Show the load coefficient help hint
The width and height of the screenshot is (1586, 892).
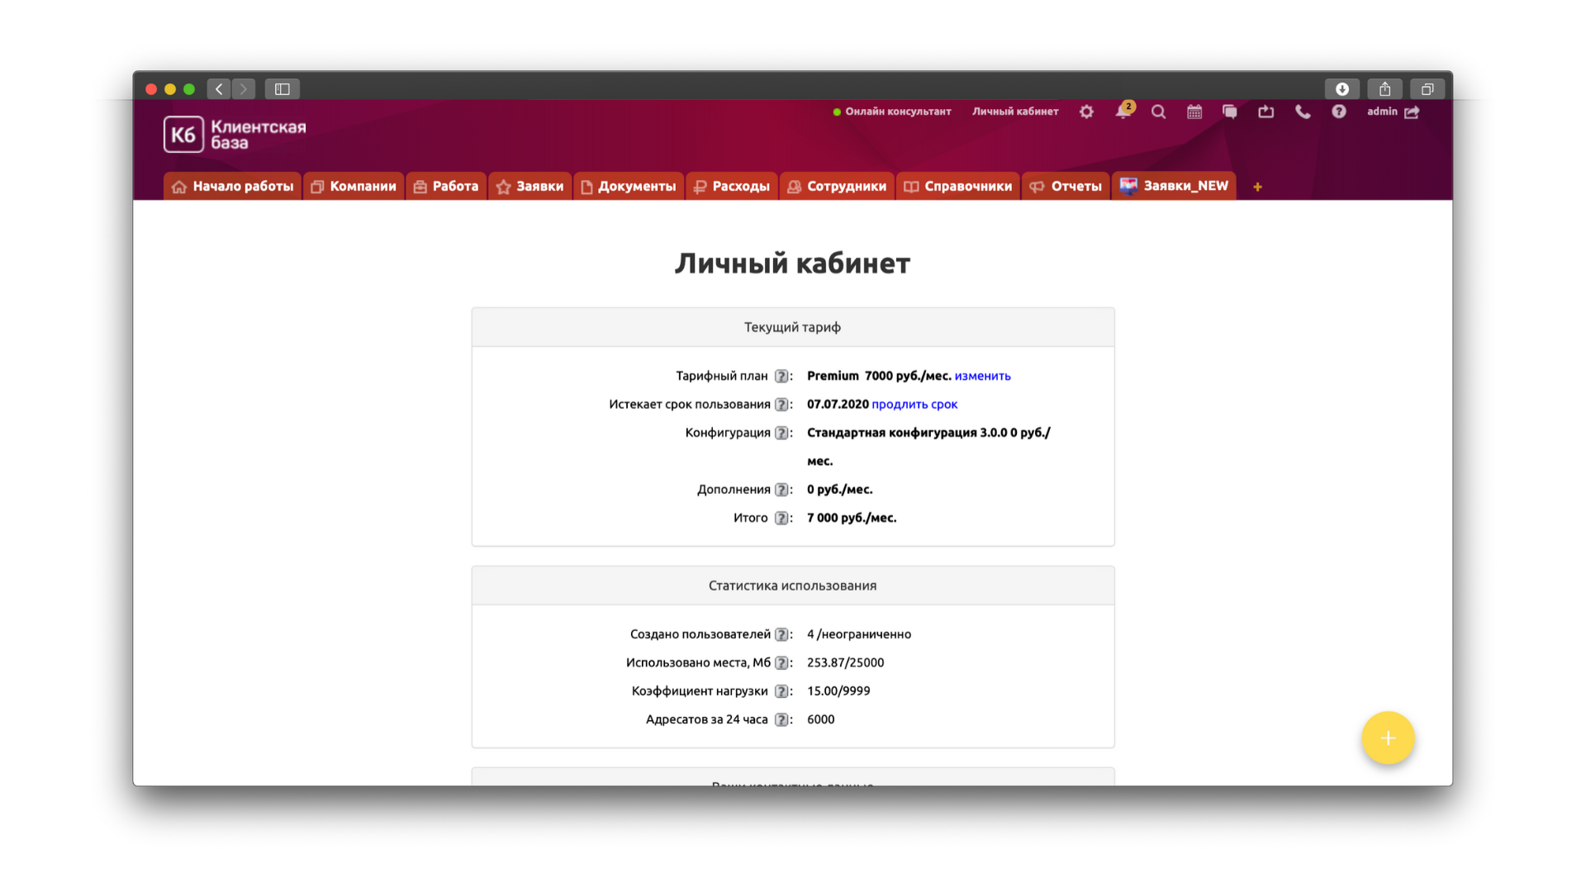[781, 691]
